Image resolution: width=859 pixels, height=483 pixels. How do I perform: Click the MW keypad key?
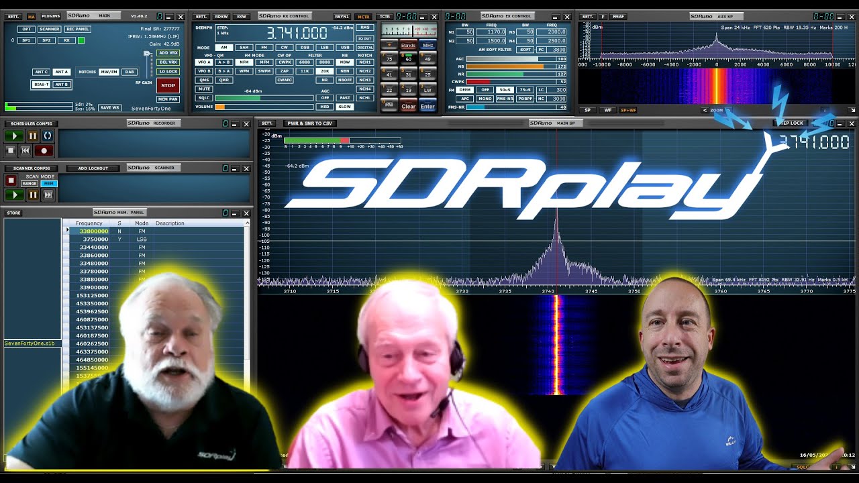point(389,105)
